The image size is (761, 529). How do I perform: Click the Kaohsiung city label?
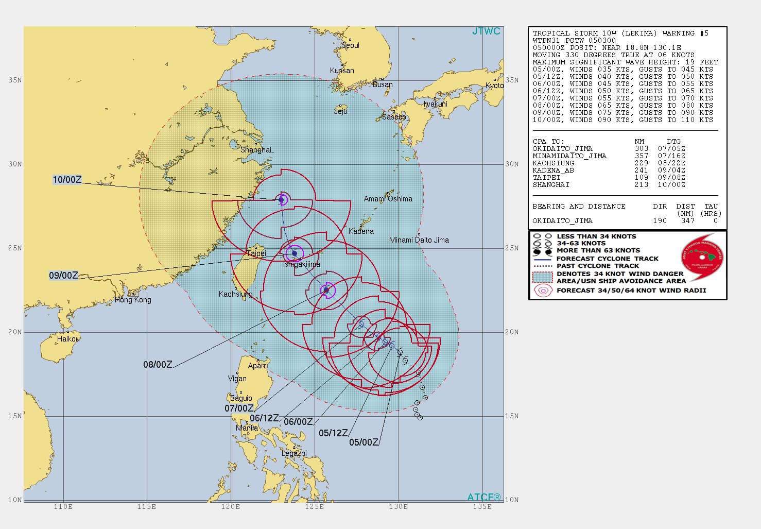point(236,294)
